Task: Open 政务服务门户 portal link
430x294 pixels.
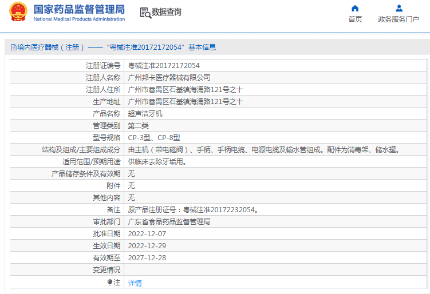Action: pyautogui.click(x=399, y=19)
